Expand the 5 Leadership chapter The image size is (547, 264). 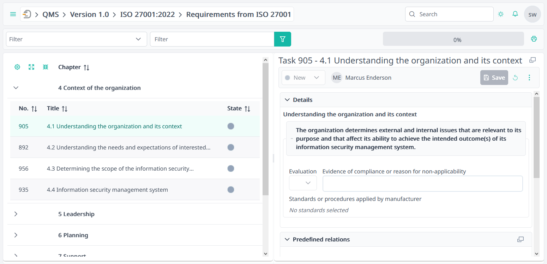16,214
